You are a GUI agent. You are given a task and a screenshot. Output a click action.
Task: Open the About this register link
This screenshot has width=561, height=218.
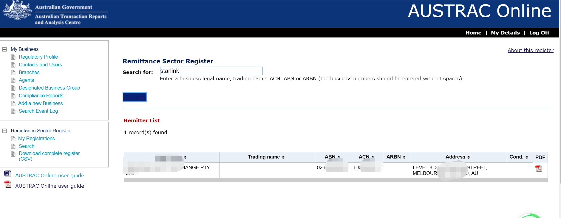pyautogui.click(x=530, y=50)
